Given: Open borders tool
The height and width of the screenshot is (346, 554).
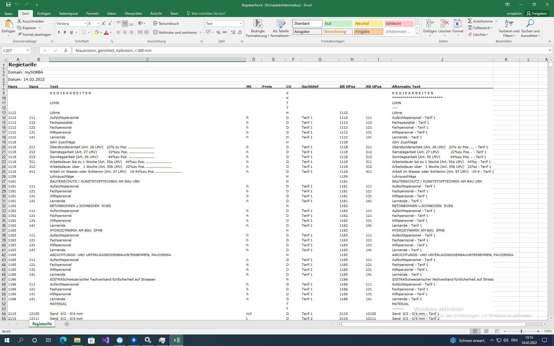Looking at the screenshot, I should point(84,32).
